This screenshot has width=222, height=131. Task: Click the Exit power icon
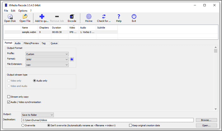click(x=134, y=16)
